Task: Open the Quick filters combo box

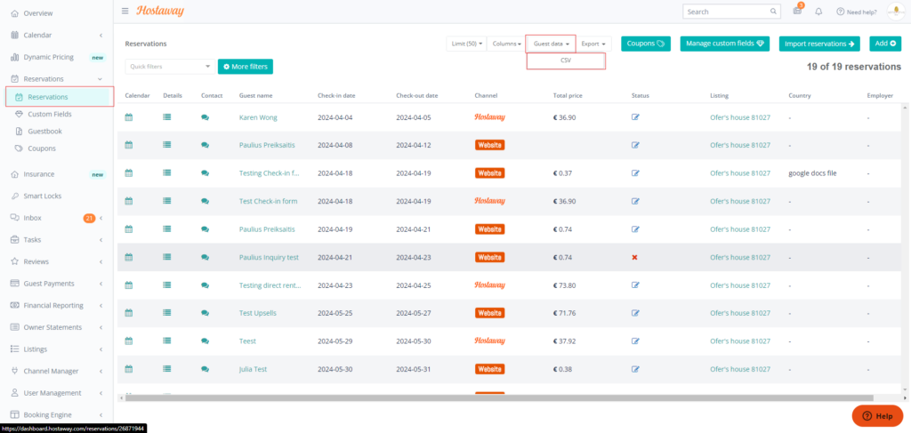Action: pyautogui.click(x=169, y=67)
